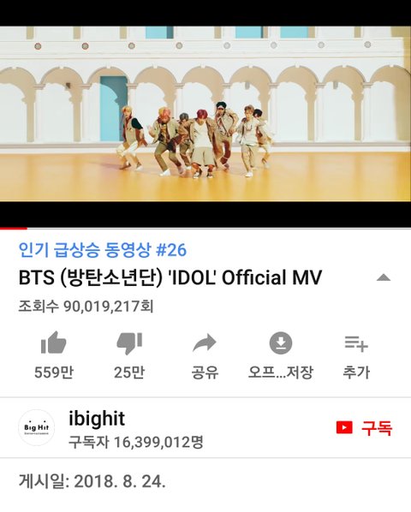Tap the video player frame
The image size is (411, 512).
click(x=205, y=114)
